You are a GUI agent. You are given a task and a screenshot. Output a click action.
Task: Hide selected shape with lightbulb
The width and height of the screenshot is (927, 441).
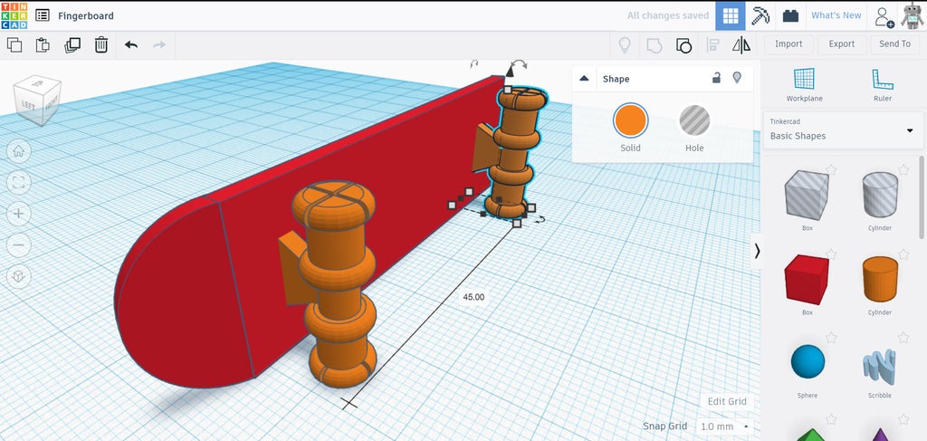click(x=737, y=78)
